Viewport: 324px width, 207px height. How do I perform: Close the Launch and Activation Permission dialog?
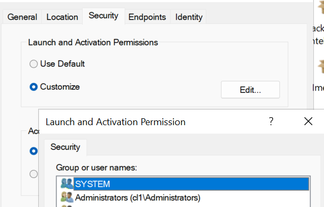(x=308, y=121)
